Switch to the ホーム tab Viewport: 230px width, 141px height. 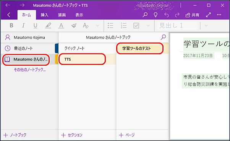tap(26, 15)
